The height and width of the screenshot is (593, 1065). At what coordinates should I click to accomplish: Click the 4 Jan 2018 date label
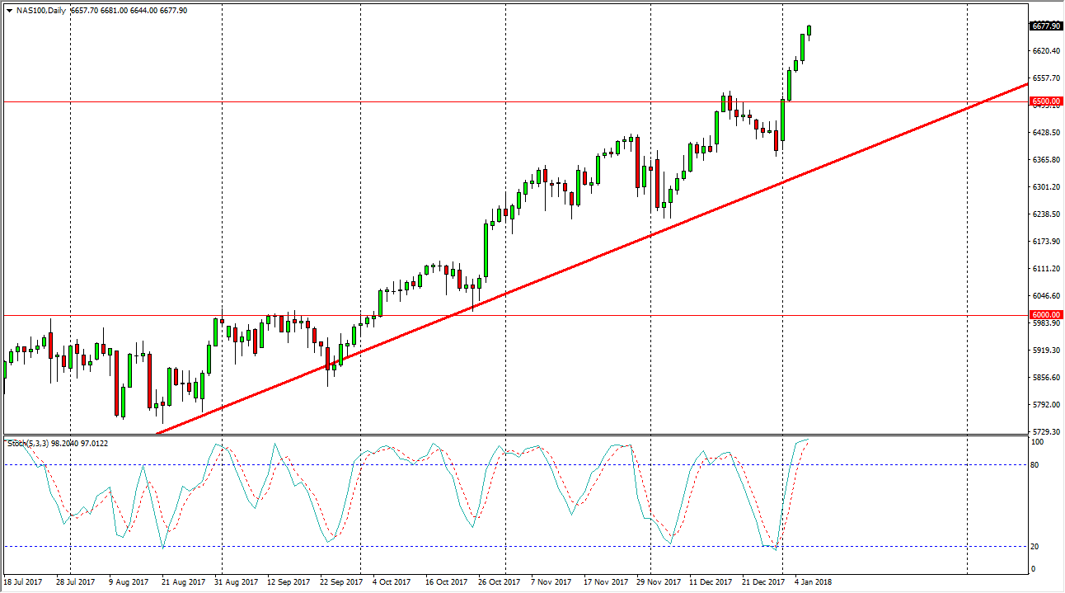[812, 582]
